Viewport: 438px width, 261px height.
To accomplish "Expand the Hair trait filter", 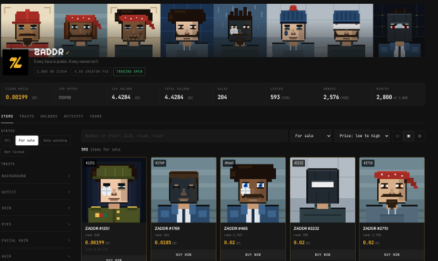I will (x=35, y=256).
